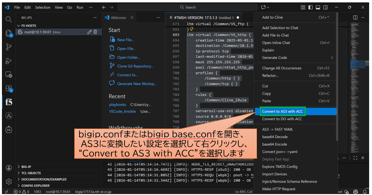372x195 pixels.
Task: Go back with the navigation arrow
Action: [104, 7]
